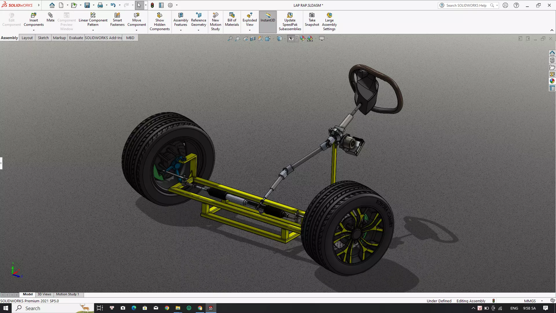Click Show Hidden Components

pos(160,22)
